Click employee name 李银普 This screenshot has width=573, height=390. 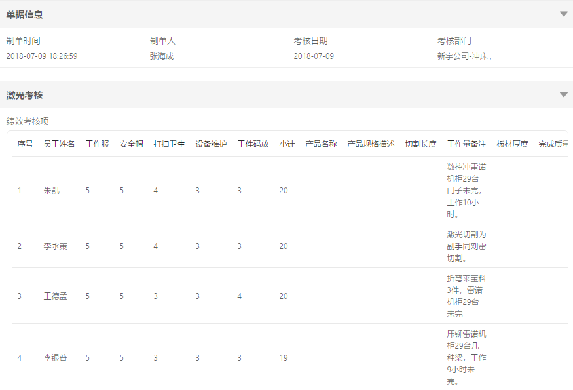pyautogui.click(x=55, y=358)
